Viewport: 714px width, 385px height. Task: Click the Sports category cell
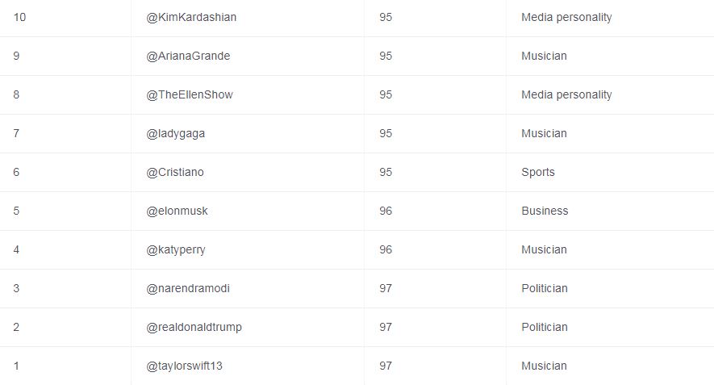coord(538,172)
